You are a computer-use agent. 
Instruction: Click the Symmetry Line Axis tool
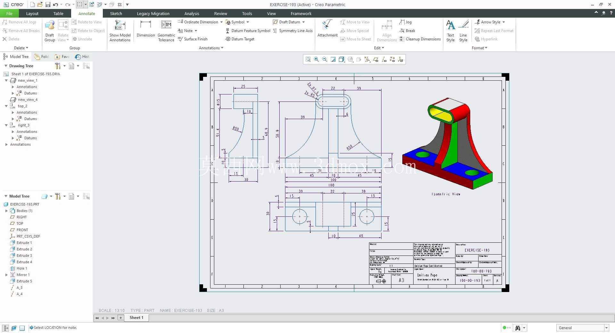(x=293, y=31)
